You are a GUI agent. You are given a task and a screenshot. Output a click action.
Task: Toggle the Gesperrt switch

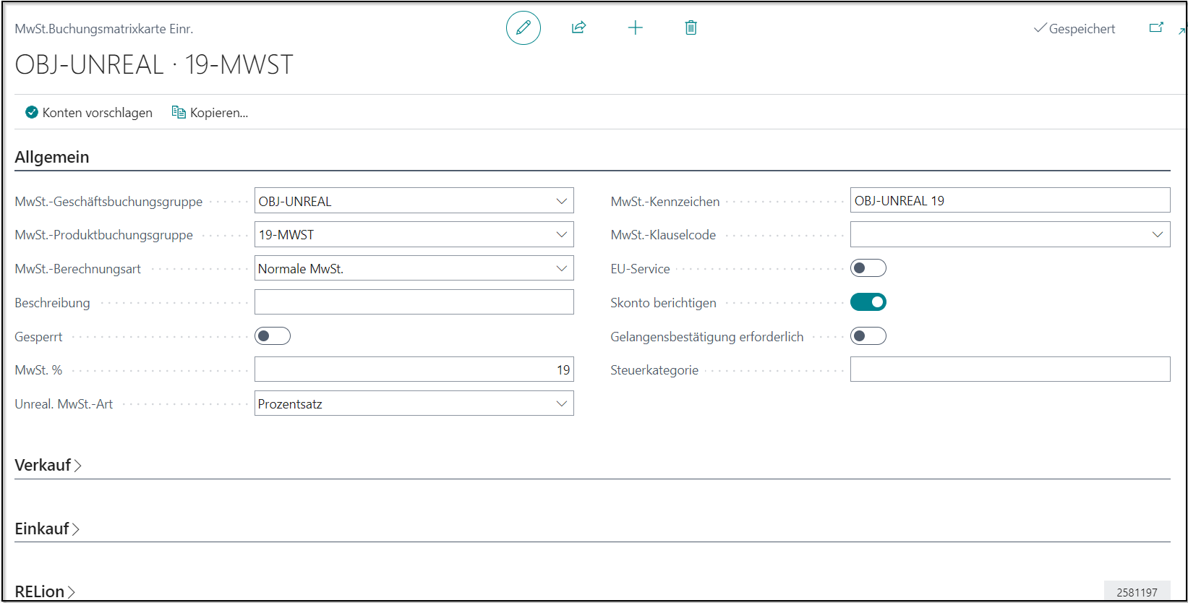[x=273, y=336]
